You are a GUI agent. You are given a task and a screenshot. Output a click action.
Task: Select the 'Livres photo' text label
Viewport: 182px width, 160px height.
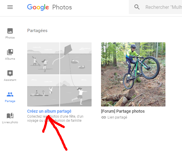click(10, 122)
